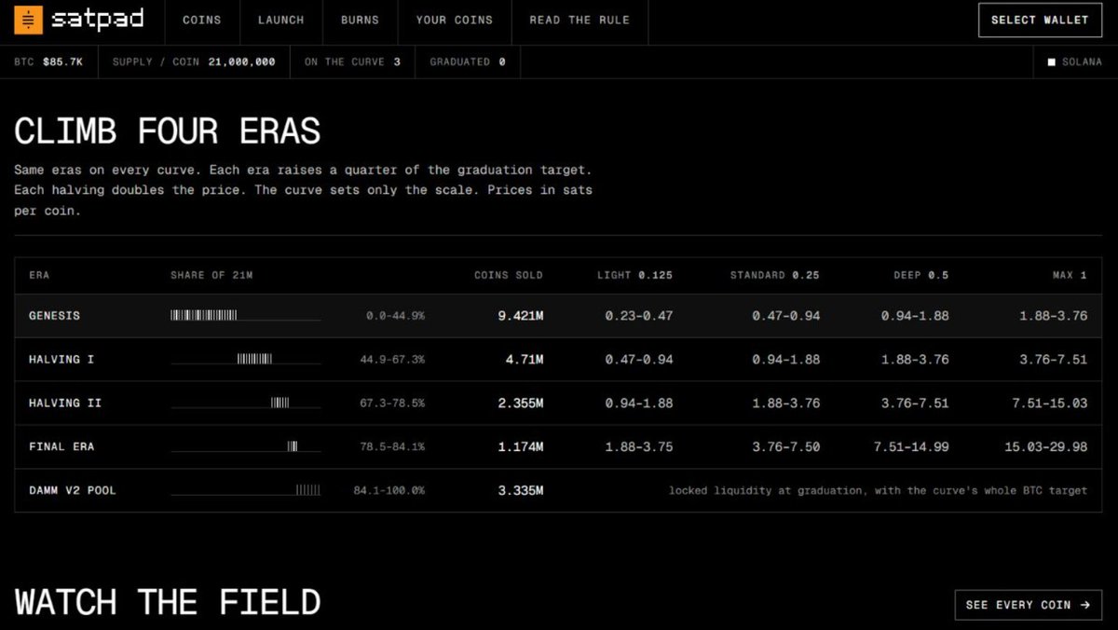Select the GENESIS era row label
The image size is (1118, 630).
(54, 316)
